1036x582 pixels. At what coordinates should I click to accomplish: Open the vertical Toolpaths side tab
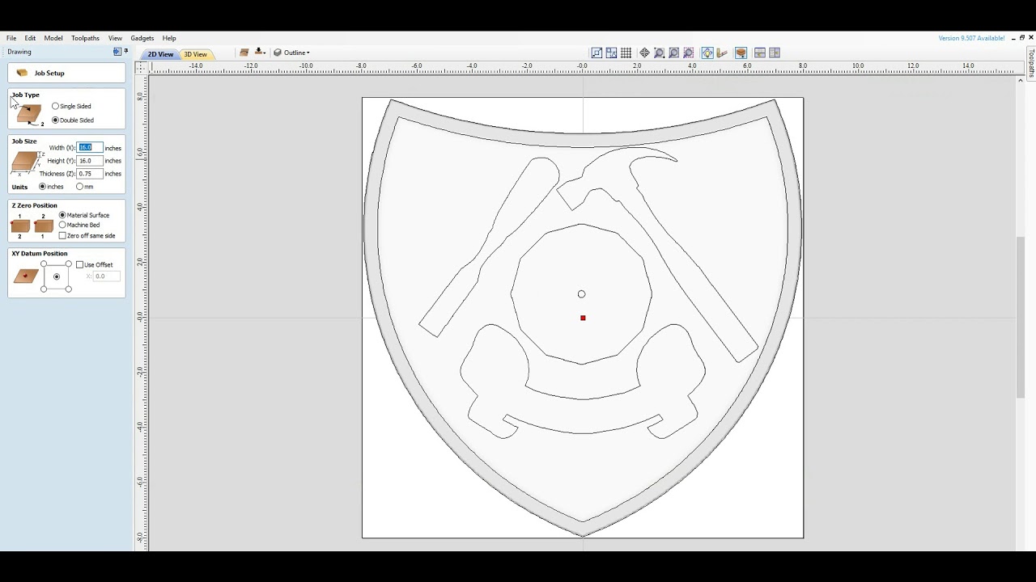click(1031, 62)
